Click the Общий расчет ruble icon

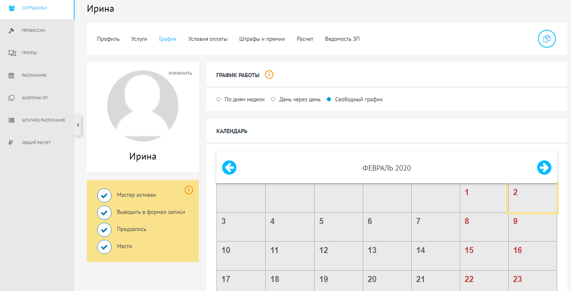pos(11,143)
